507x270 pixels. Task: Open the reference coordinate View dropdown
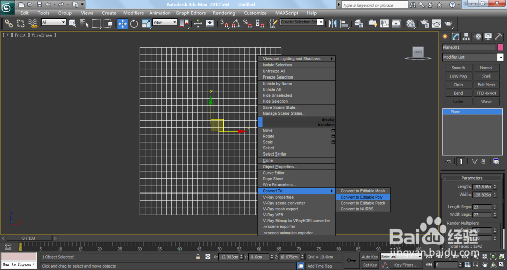coord(165,22)
